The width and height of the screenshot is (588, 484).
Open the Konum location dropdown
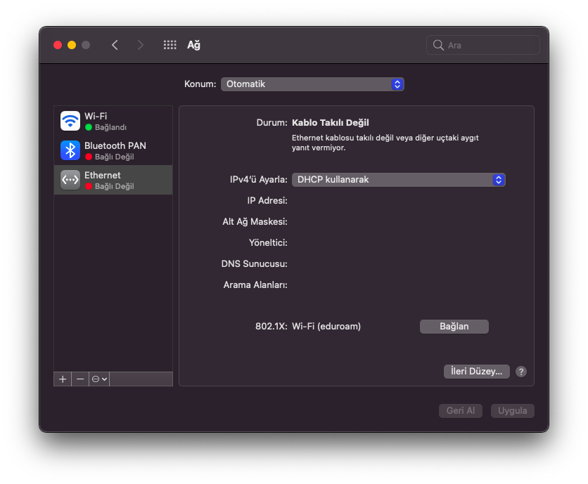(312, 84)
